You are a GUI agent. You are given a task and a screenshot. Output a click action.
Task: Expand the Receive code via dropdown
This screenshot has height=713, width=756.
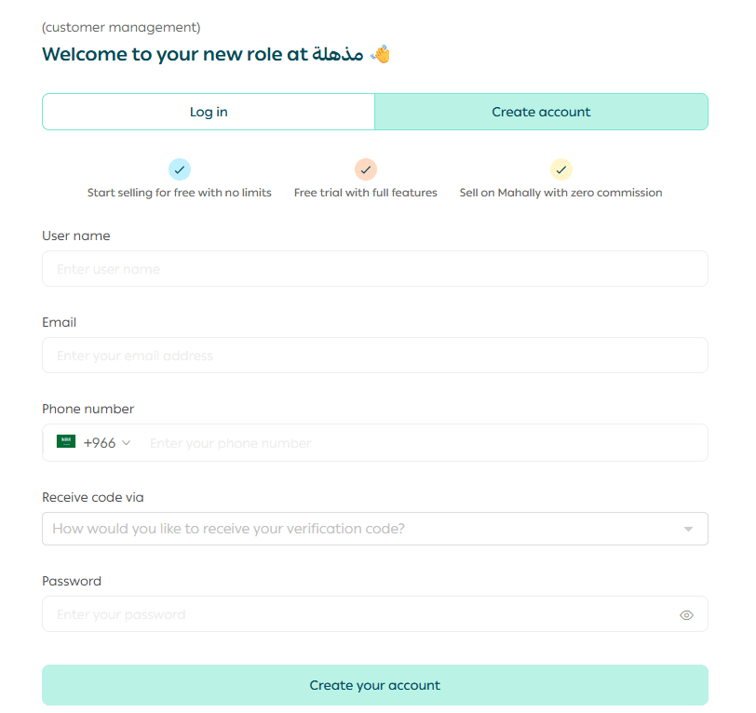pyautogui.click(x=372, y=529)
